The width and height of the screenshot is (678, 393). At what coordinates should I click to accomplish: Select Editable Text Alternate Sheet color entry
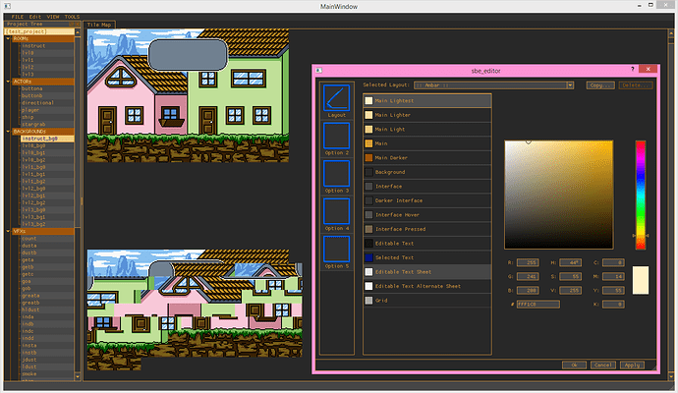point(427,286)
